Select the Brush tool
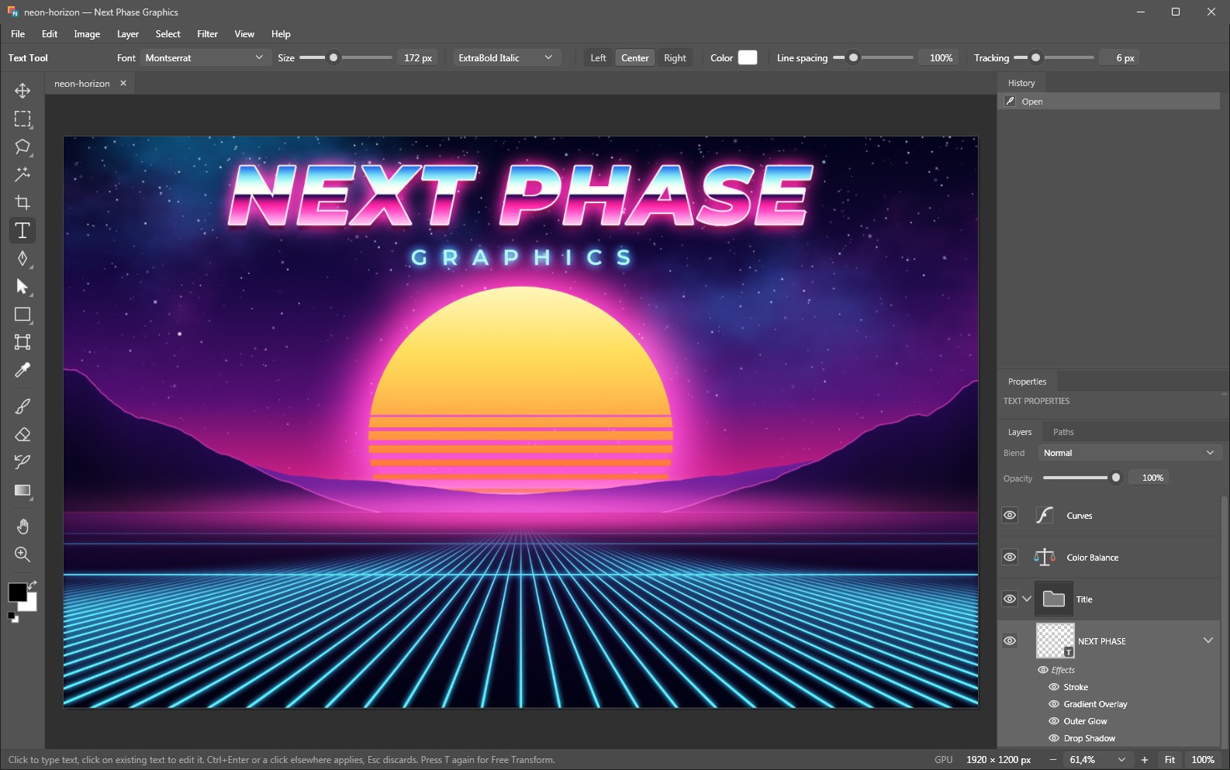The height and width of the screenshot is (770, 1230). (22, 406)
